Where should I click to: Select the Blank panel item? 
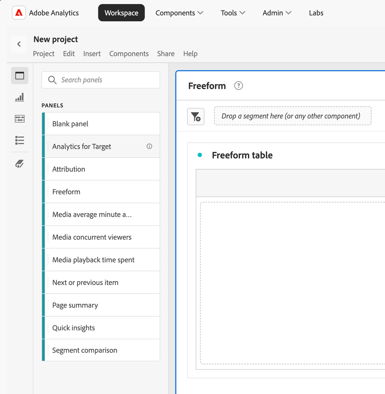tap(101, 124)
